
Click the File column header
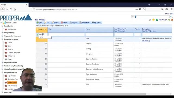tap(66, 30)
